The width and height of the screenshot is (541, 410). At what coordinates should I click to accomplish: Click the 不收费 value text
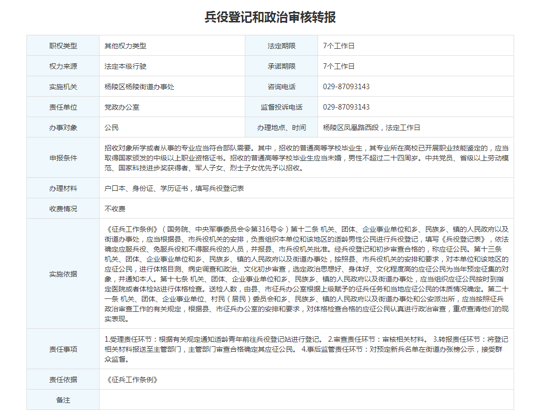(x=115, y=209)
